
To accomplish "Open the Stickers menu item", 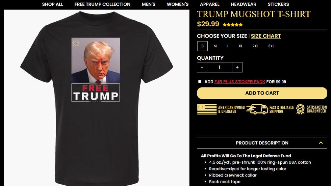I will click(x=278, y=4).
